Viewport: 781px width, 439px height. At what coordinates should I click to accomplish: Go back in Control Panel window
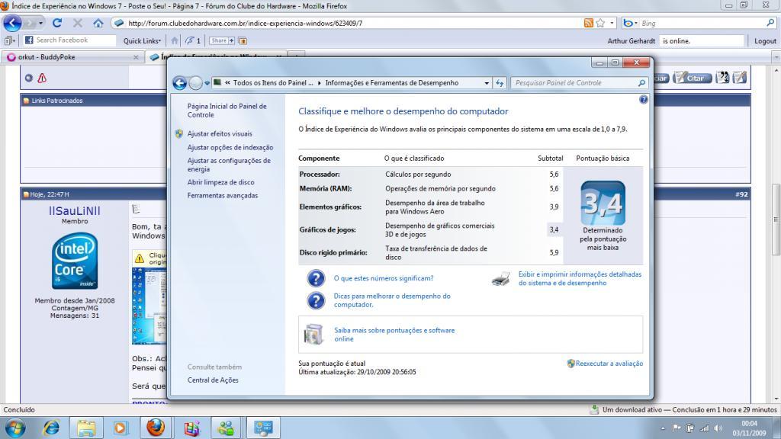point(180,82)
